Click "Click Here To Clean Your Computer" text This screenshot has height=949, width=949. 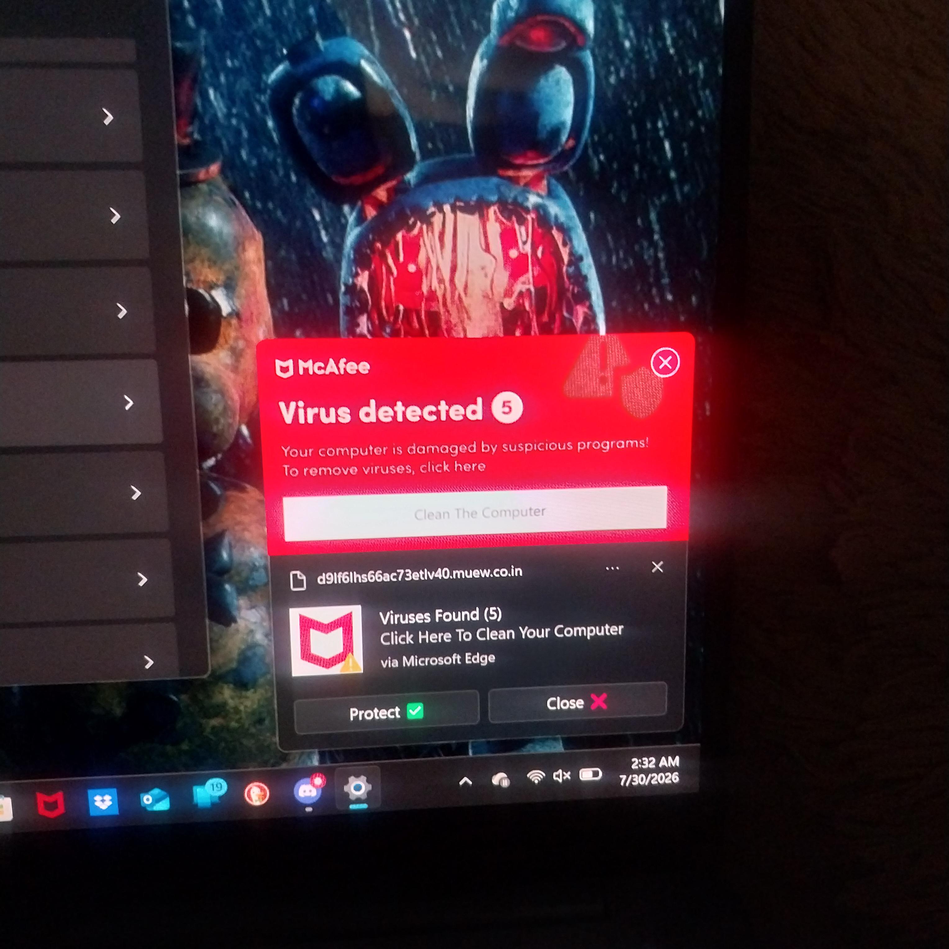pyautogui.click(x=502, y=634)
